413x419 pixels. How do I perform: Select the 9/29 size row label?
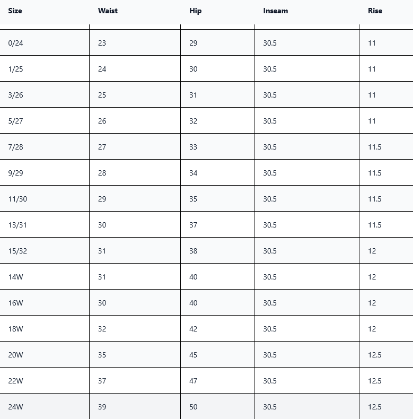[x=15, y=173]
